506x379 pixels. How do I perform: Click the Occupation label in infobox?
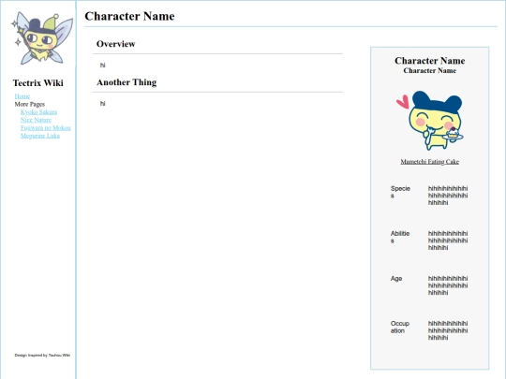399,327
